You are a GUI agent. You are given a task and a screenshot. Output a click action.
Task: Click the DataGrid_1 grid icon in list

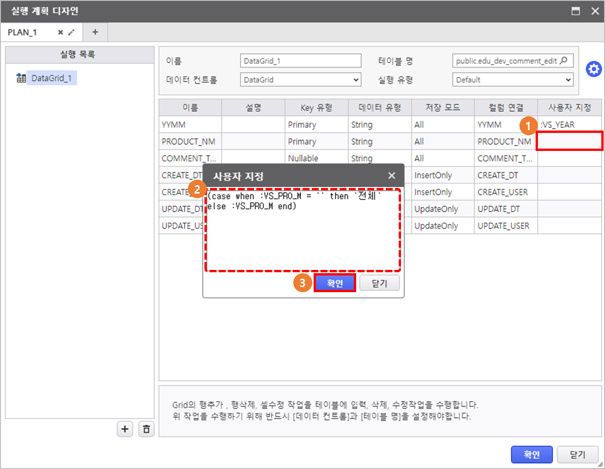click(21, 78)
